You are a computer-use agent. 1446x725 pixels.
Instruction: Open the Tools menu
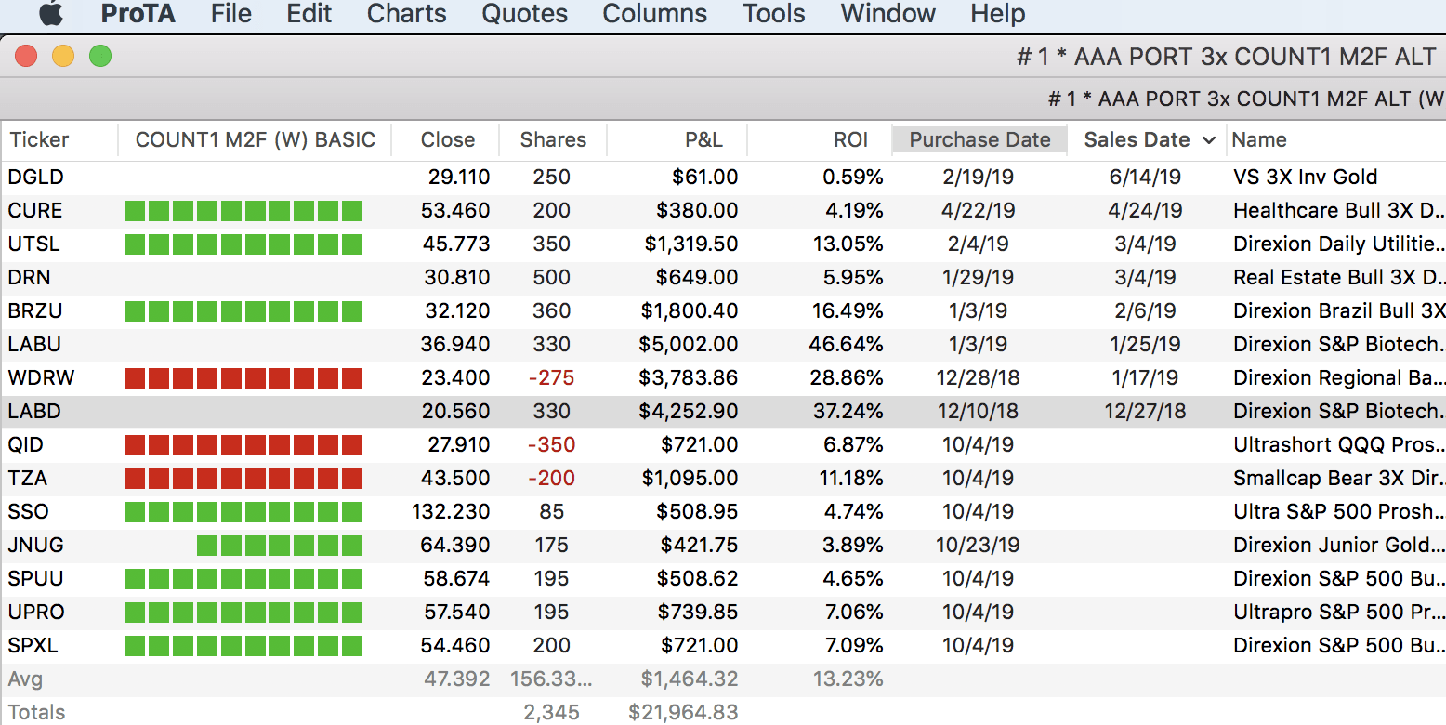click(773, 14)
